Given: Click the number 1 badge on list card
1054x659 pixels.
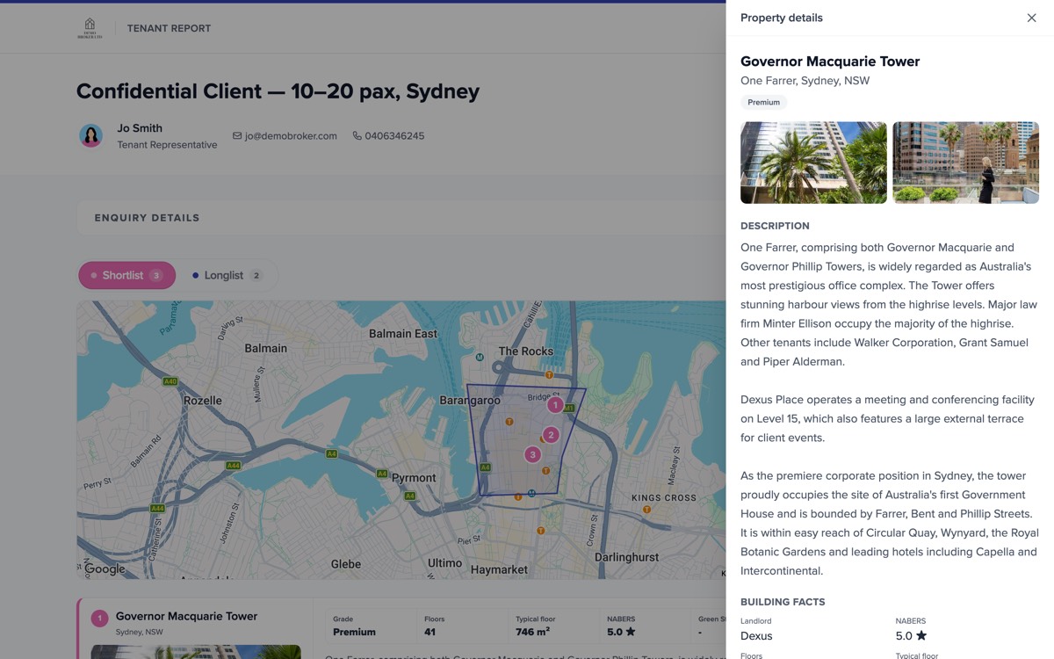Looking at the screenshot, I should (x=100, y=619).
